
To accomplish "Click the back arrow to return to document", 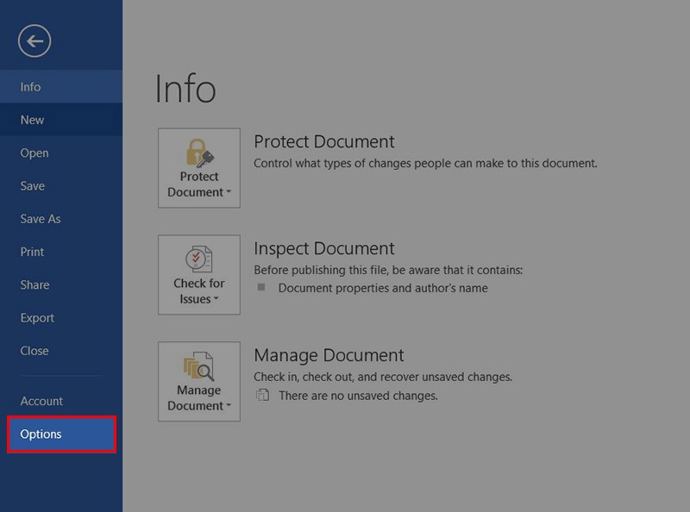I will pyautogui.click(x=34, y=41).
